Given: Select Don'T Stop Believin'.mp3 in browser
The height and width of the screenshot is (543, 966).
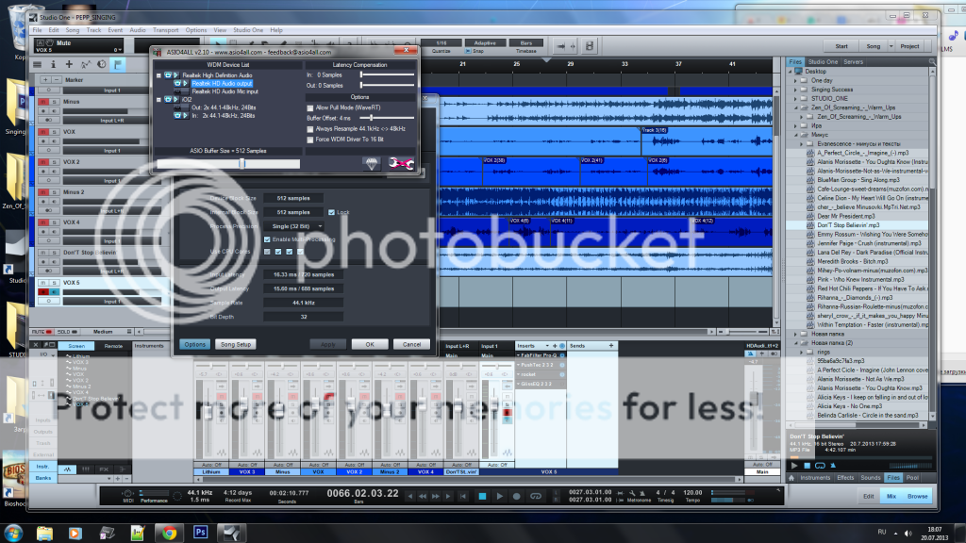Looking at the screenshot, I should (x=848, y=225).
